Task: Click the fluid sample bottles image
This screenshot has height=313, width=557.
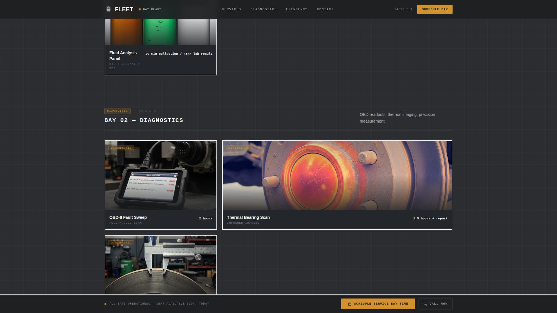Action: click(161, 32)
